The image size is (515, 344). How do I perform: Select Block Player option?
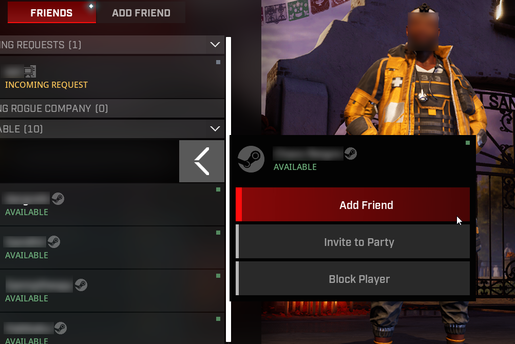[x=353, y=279]
